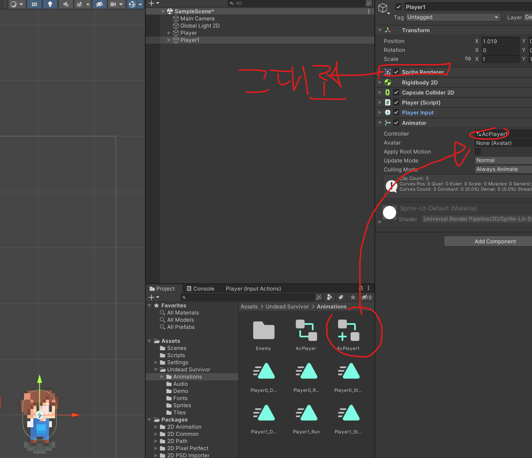Click the Add Component button
The height and width of the screenshot is (458, 532).
495,242
